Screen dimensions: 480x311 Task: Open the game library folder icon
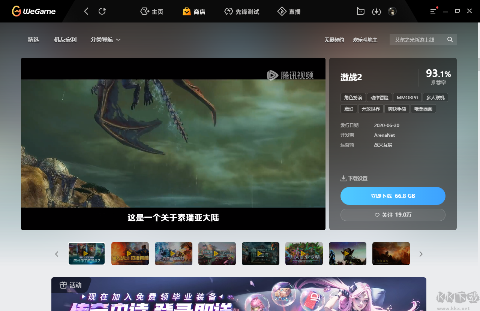pos(360,11)
